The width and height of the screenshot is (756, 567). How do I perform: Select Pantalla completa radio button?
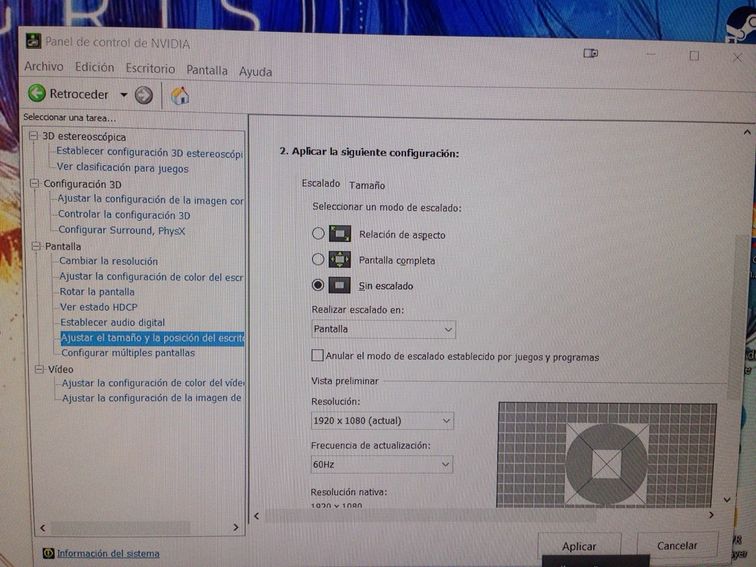point(318,259)
